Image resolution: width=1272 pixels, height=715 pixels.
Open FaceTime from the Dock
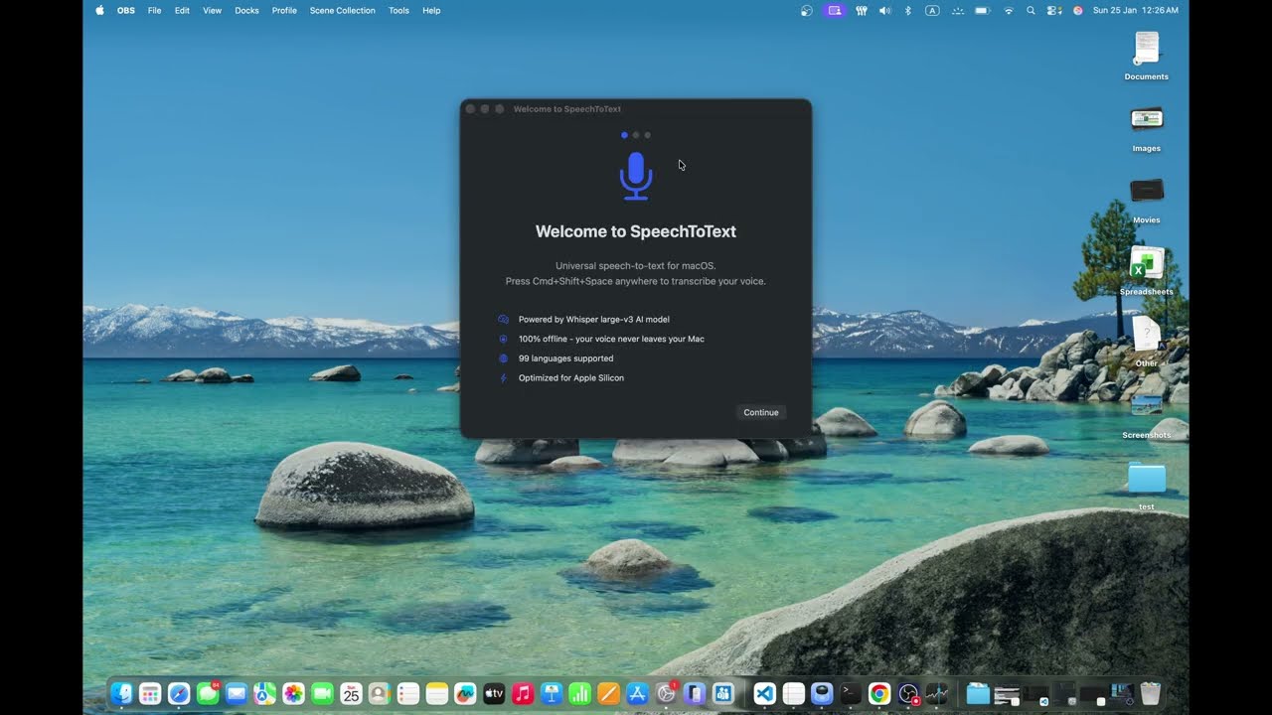(322, 693)
